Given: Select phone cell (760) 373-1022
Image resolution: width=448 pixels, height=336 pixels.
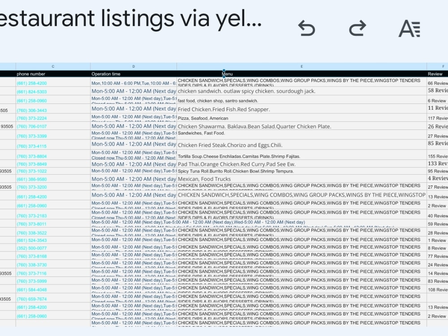Looking at the screenshot, I should point(53,171).
